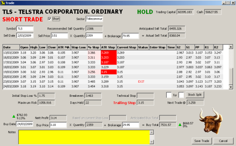Click the Sector field

tap(94, 19)
